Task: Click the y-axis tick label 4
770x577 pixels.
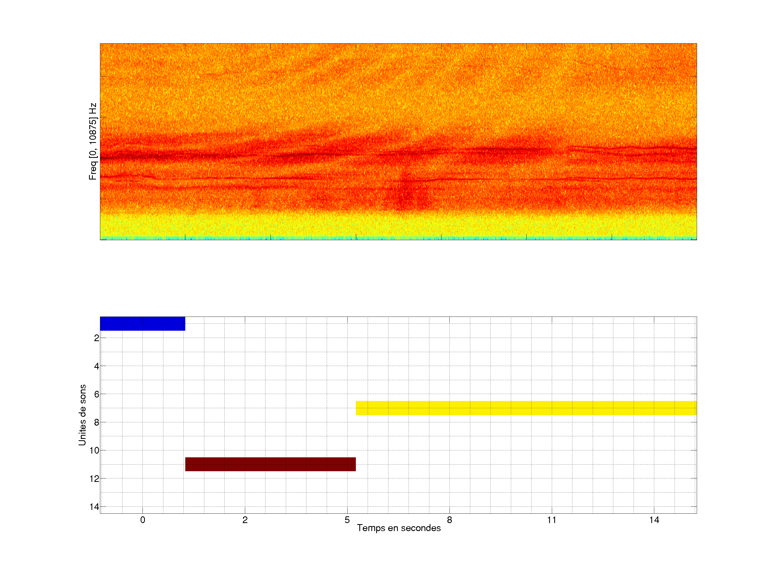Action: [97, 366]
